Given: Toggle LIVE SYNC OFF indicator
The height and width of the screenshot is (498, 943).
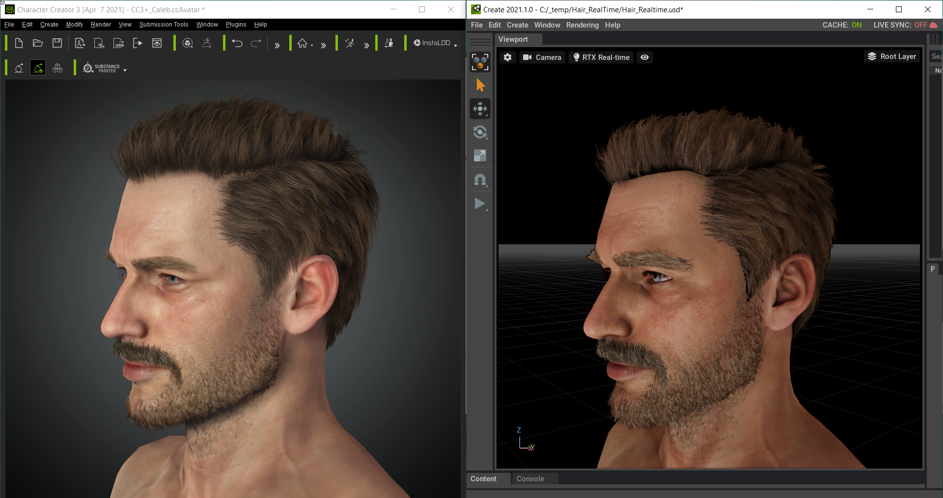Looking at the screenshot, I should (x=900, y=25).
